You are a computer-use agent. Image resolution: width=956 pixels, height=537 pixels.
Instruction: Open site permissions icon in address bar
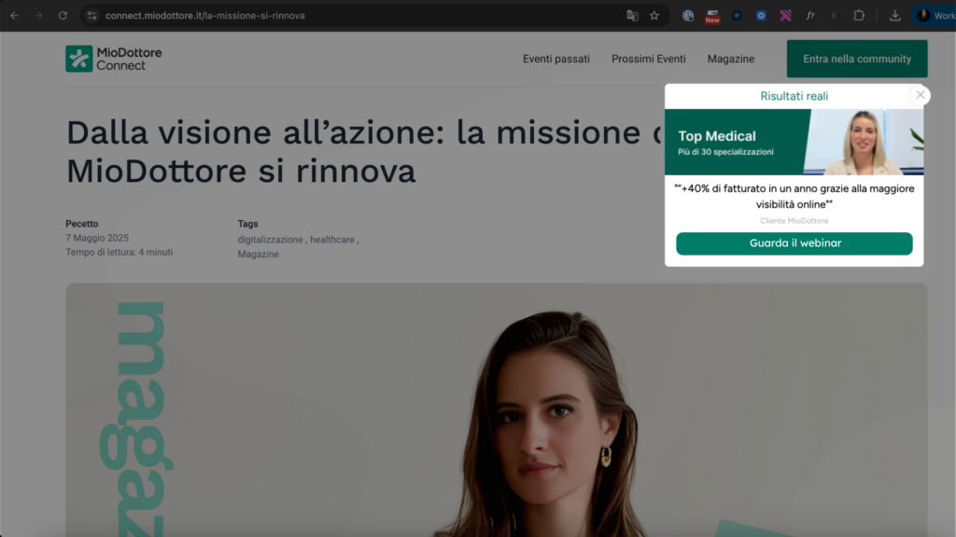(91, 15)
